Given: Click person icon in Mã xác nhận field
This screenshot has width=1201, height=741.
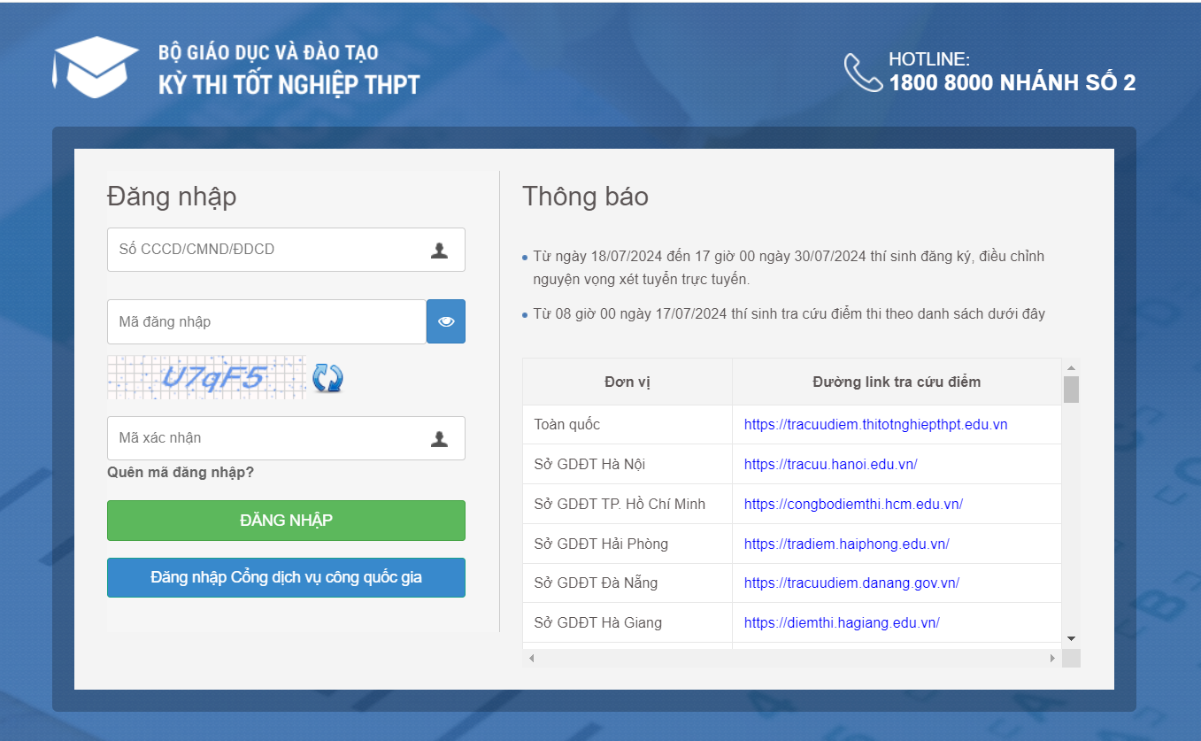Looking at the screenshot, I should click(x=439, y=438).
